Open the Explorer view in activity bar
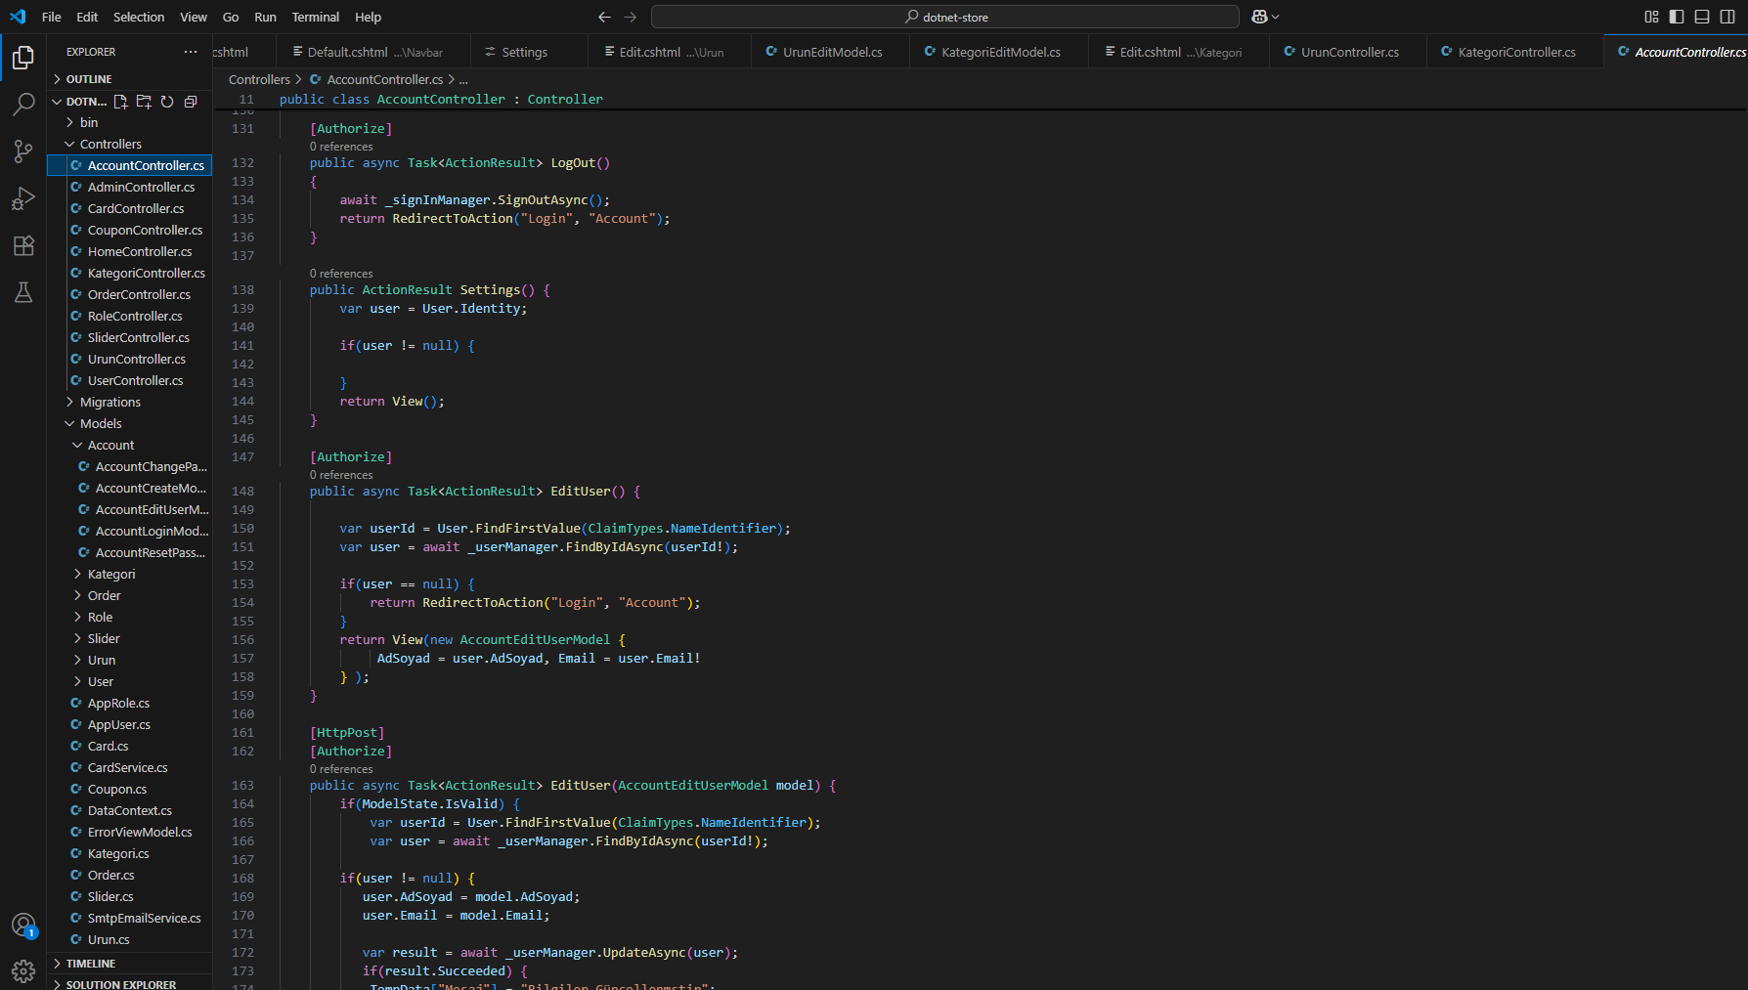The width and height of the screenshot is (1748, 990). point(23,58)
